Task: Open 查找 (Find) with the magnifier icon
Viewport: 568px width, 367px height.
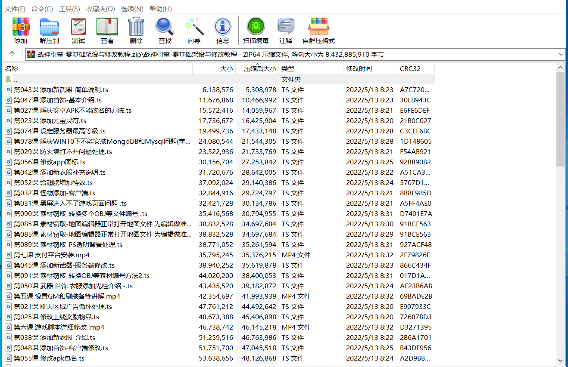Action: click(x=165, y=30)
